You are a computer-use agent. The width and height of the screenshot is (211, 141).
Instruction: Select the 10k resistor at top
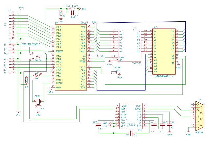[61, 13]
